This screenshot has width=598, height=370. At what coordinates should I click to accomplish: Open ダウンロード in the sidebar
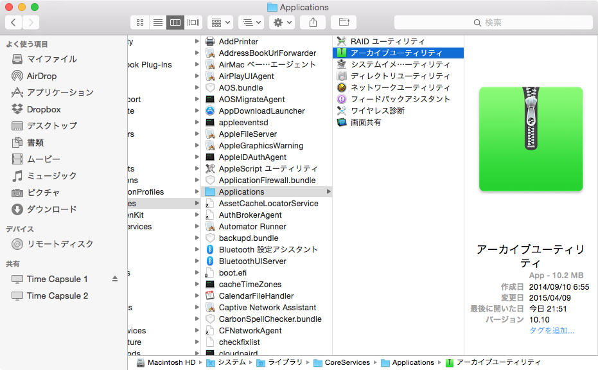click(x=44, y=209)
